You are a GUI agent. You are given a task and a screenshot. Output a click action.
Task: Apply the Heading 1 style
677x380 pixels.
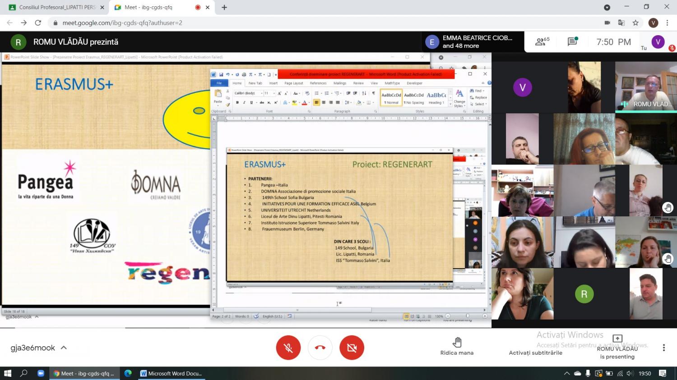[x=436, y=97]
